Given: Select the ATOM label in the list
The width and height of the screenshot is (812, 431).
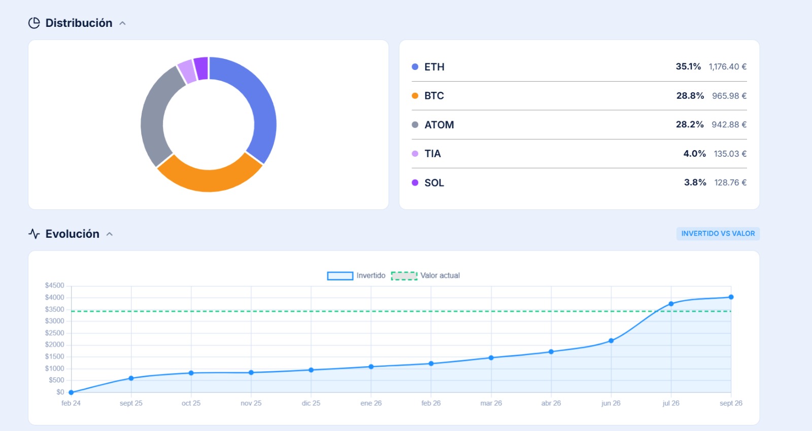Looking at the screenshot, I should pos(439,125).
